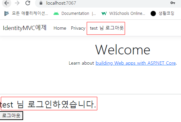Open the 생활코딩 bookmark
This screenshot has width=181, height=122.
coord(162,14)
